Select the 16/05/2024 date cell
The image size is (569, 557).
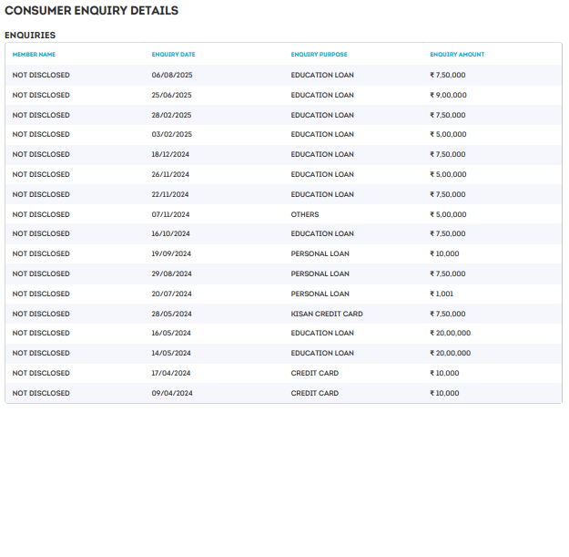click(x=171, y=333)
